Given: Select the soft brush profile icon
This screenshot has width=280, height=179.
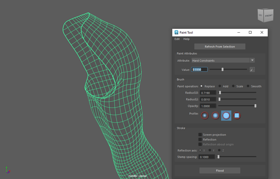Looking at the screenshot, I should [x=215, y=116].
